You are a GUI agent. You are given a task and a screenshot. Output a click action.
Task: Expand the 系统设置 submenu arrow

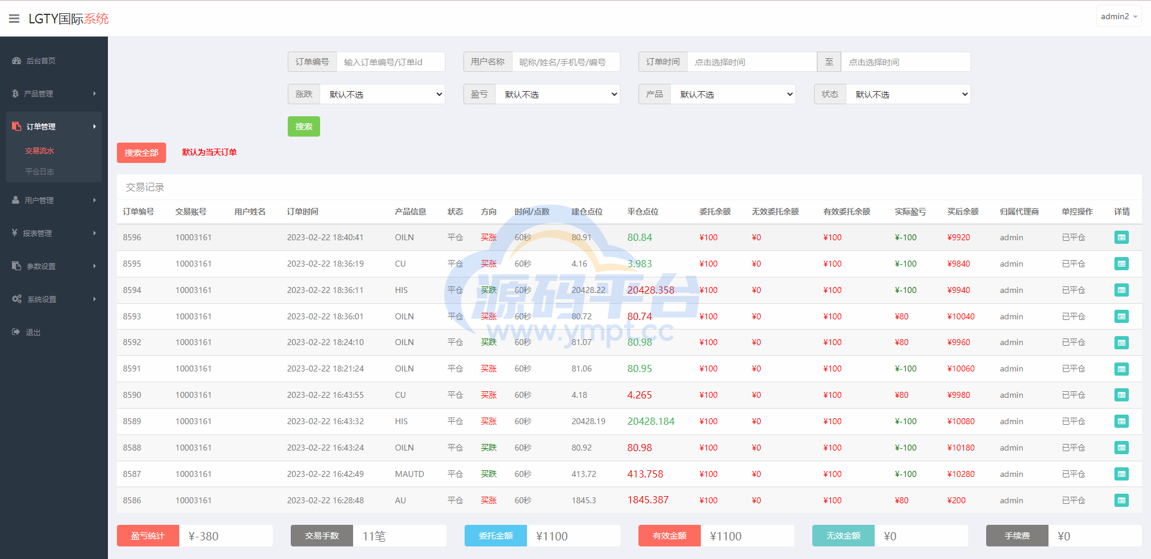pyautogui.click(x=95, y=299)
